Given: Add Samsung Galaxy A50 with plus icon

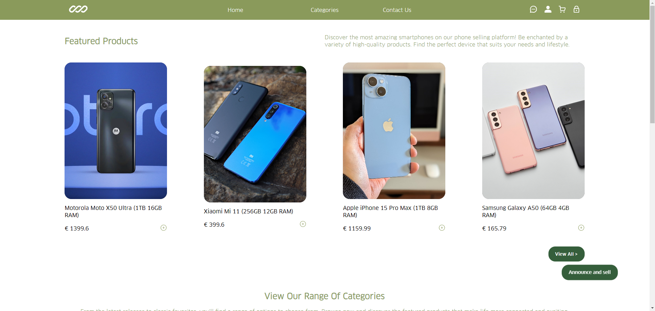Looking at the screenshot, I should click(x=581, y=228).
